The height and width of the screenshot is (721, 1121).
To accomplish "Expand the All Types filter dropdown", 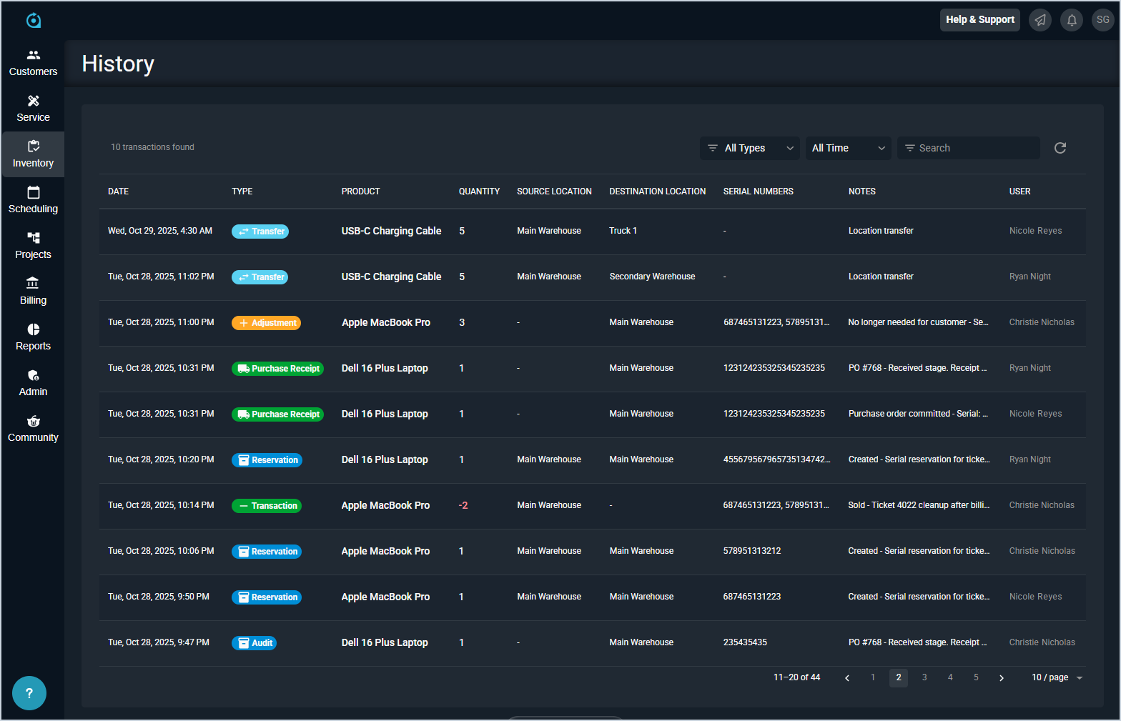I will tap(749, 148).
